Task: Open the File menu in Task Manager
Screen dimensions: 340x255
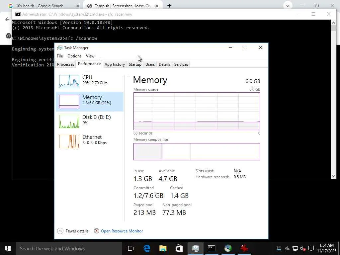Action: (x=60, y=56)
